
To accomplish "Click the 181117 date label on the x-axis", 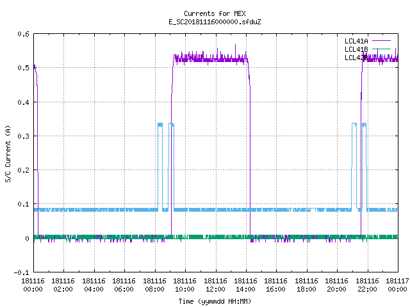I will click(x=397, y=281).
